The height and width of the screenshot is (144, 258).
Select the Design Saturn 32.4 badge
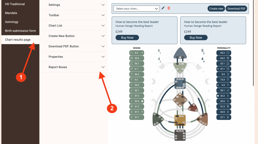point(137,101)
